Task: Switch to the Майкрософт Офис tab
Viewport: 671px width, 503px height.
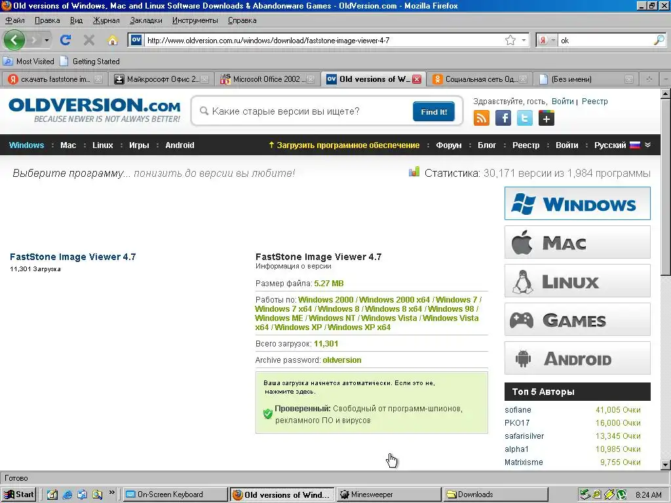Action: click(162, 79)
